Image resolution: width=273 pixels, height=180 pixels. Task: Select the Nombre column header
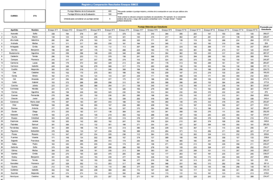pyautogui.click(x=35, y=30)
